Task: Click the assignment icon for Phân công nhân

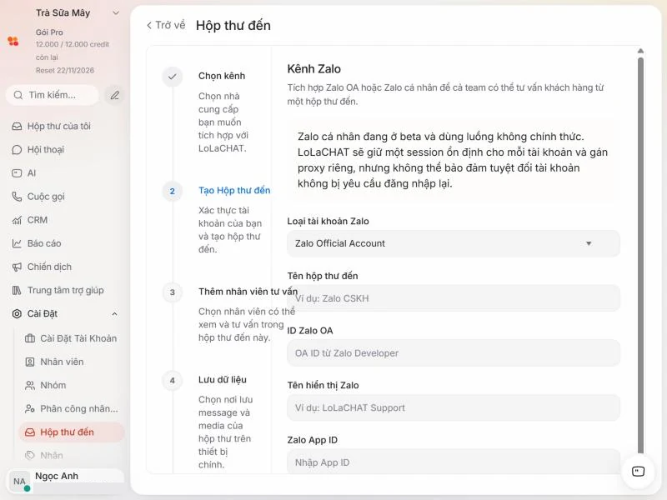Action: [30, 408]
